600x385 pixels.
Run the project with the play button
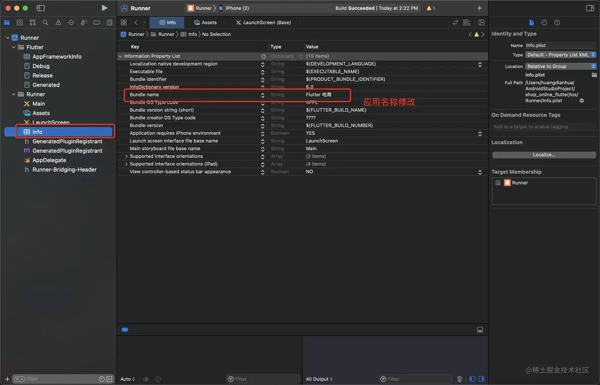click(x=104, y=8)
